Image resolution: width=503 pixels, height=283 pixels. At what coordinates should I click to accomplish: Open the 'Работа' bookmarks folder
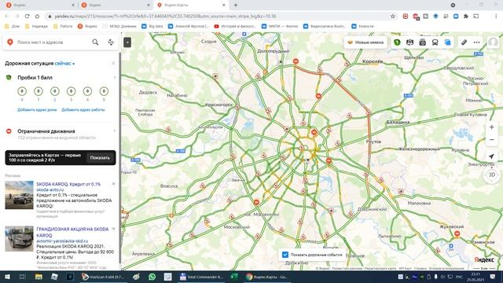tap(63, 26)
